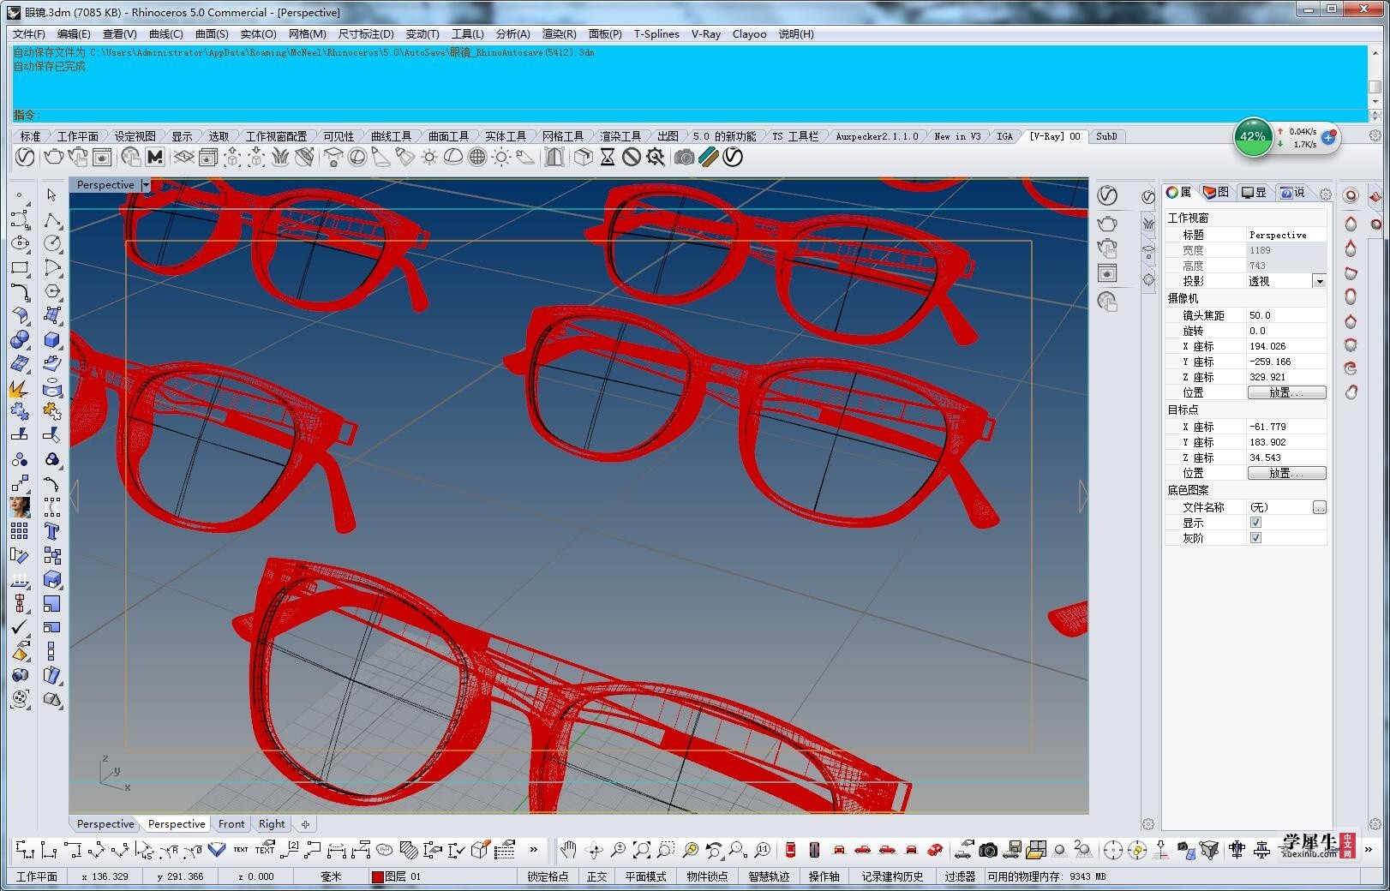Click the 过滤器 filter button in status bar
Viewport: 1390px width, 891px height.
[x=960, y=876]
